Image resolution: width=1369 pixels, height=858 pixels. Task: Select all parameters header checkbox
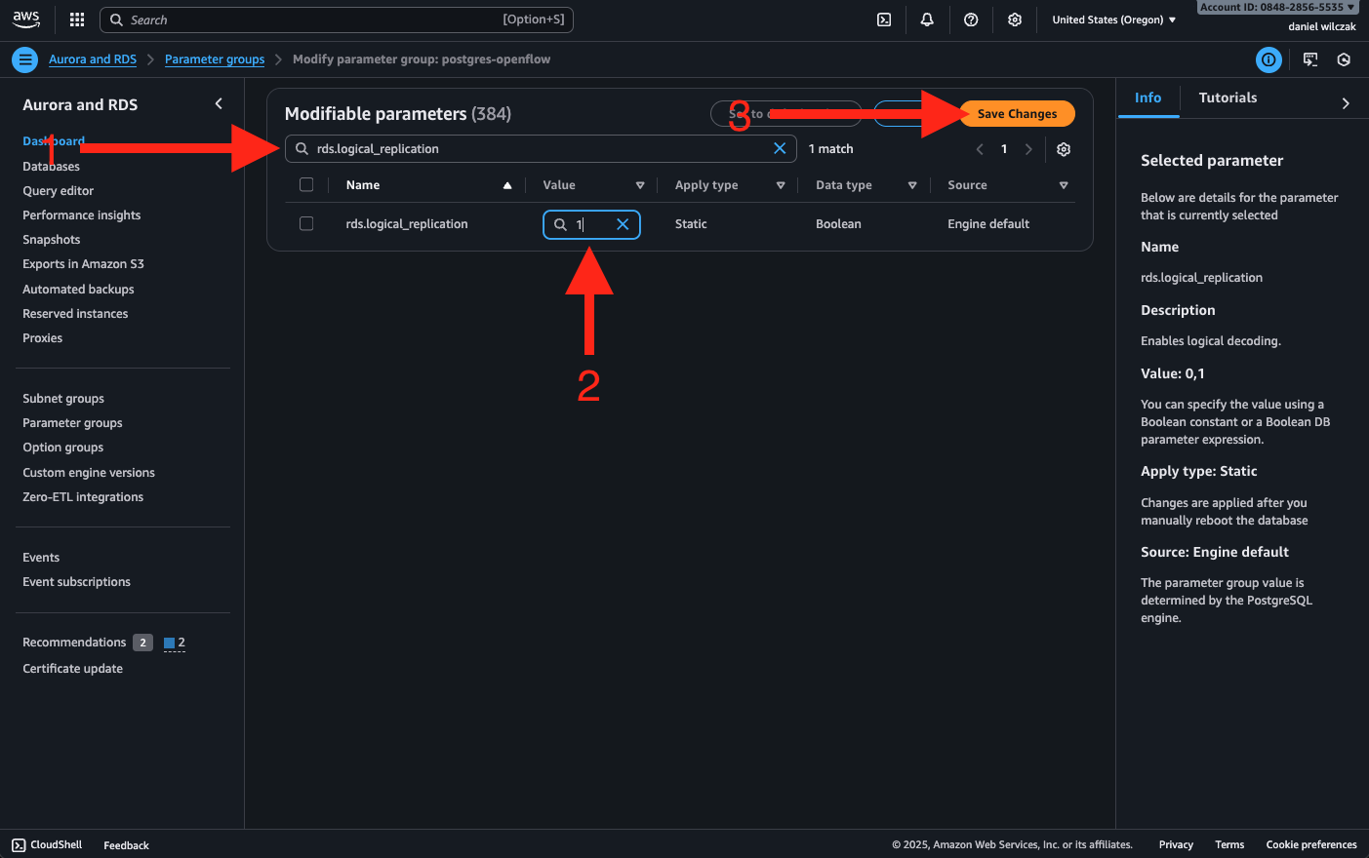(306, 185)
